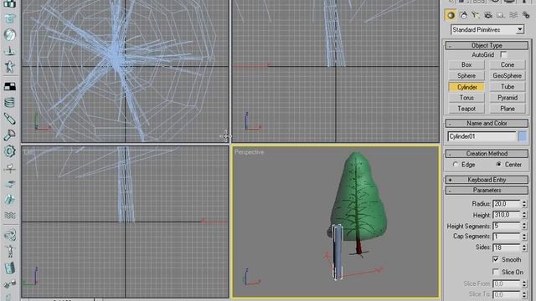This screenshot has height=301, width=536.
Task: Click the satellite-like icon near toolbar bottom
Action: pos(9,284)
